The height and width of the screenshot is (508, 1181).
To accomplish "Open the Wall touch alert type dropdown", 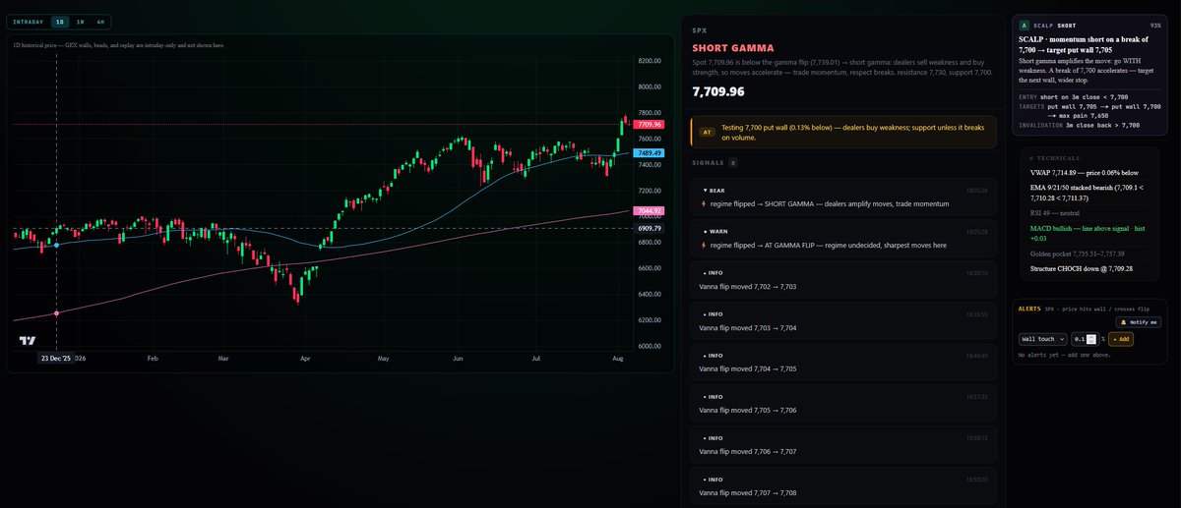I will 1043,338.
